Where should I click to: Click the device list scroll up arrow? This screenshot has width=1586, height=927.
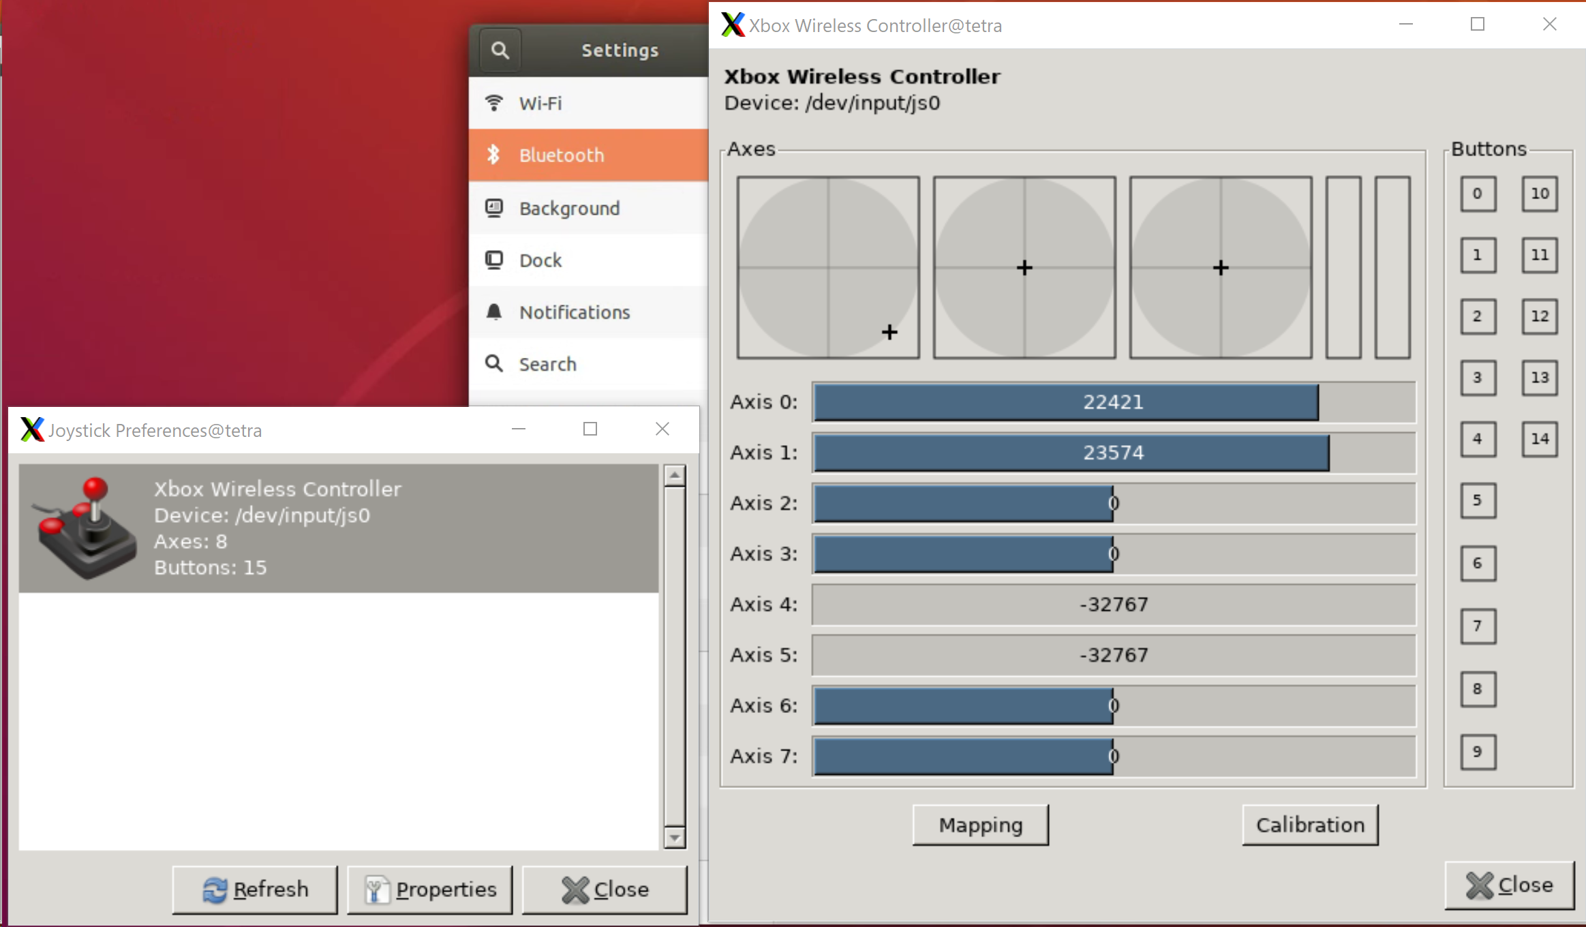[675, 475]
